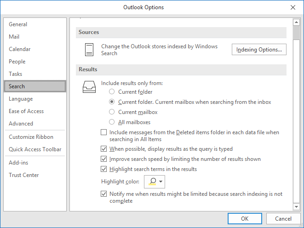Toggle improve search speed by limiting results
304x228 pixels.
click(104, 159)
